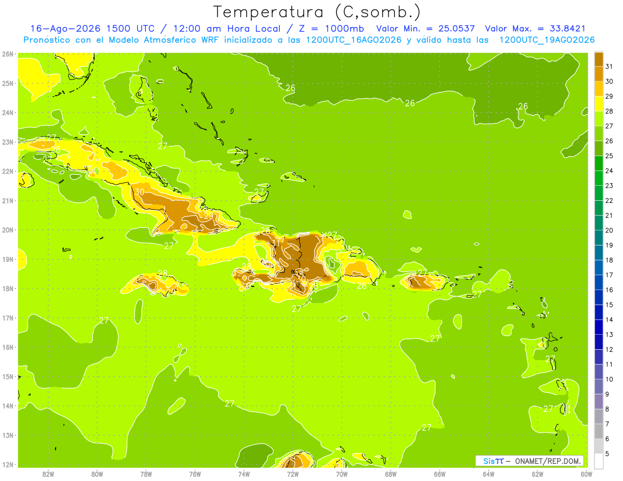Image resolution: width=623 pixels, height=481 pixels.
Task: Click the "60W" longitude axis label
Action: pyautogui.click(x=586, y=474)
